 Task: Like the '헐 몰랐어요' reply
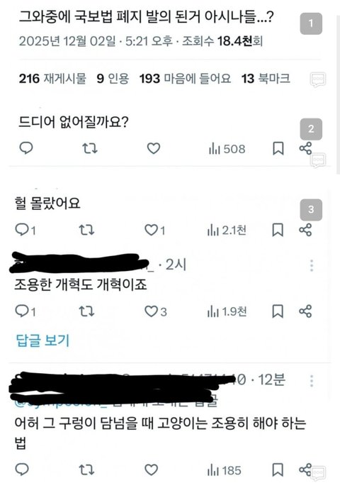(155, 230)
